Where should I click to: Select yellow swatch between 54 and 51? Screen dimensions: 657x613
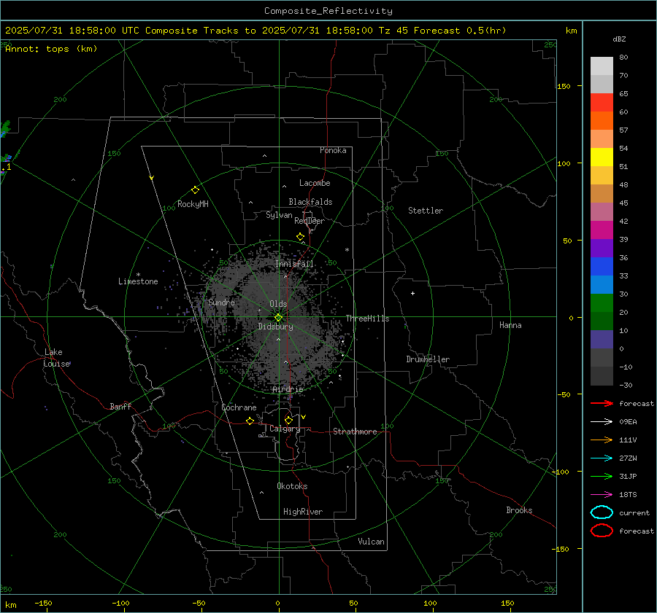[602, 157]
